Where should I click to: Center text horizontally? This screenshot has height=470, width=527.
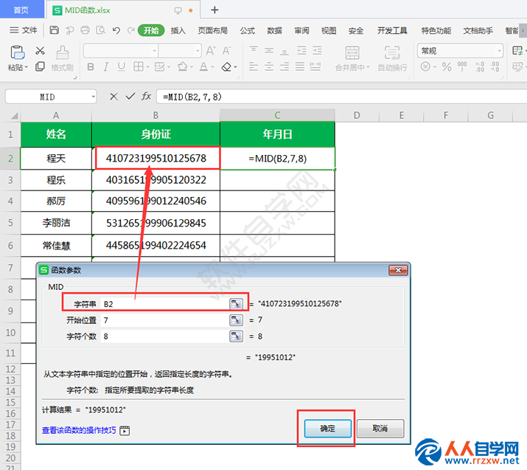[x=269, y=66]
